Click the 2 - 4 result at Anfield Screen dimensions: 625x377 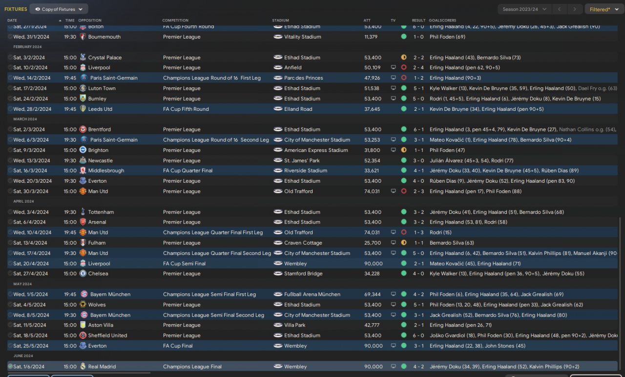click(x=418, y=67)
